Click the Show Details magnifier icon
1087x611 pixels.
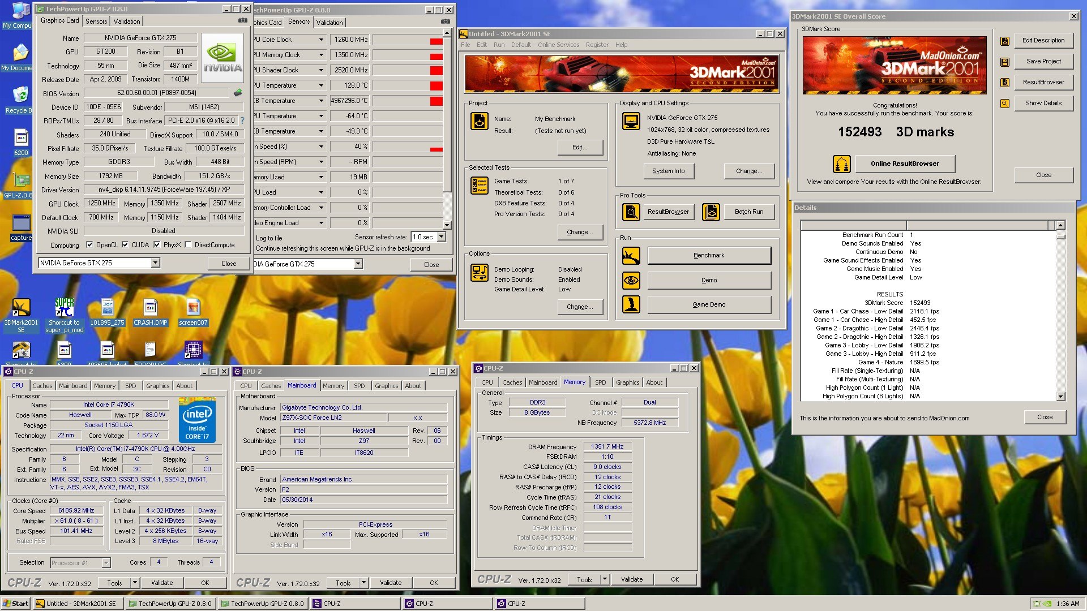click(1005, 104)
